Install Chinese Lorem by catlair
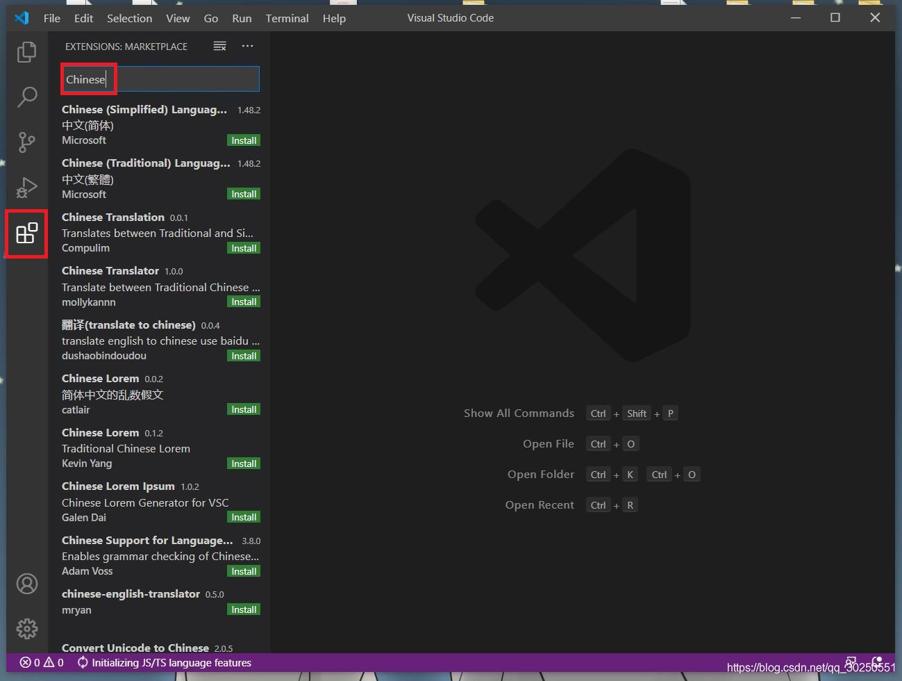The height and width of the screenshot is (681, 902). (x=244, y=409)
